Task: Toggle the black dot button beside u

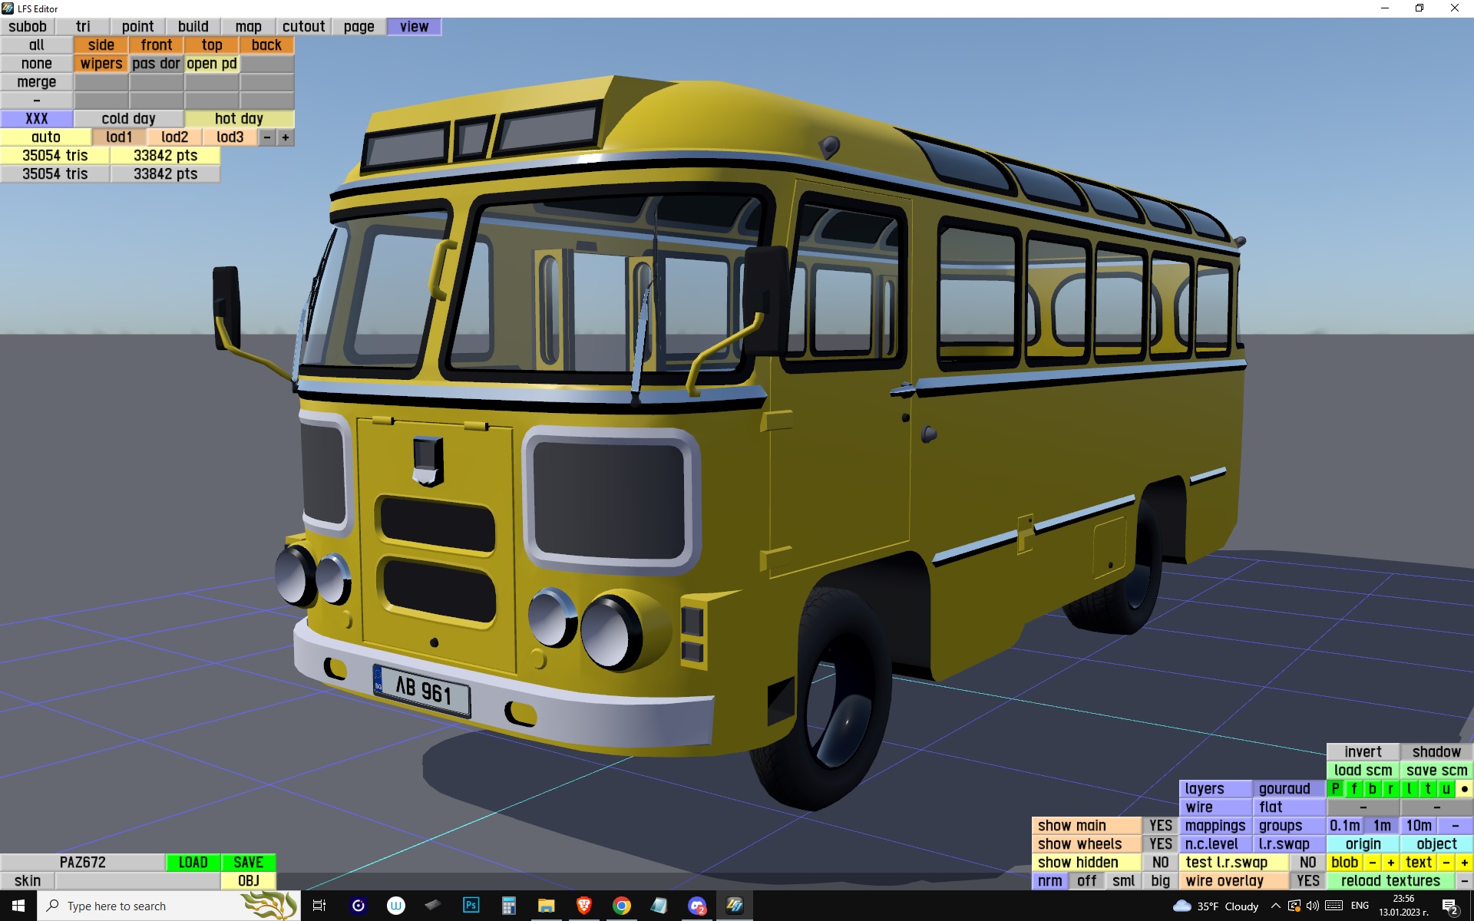Action: [x=1464, y=788]
